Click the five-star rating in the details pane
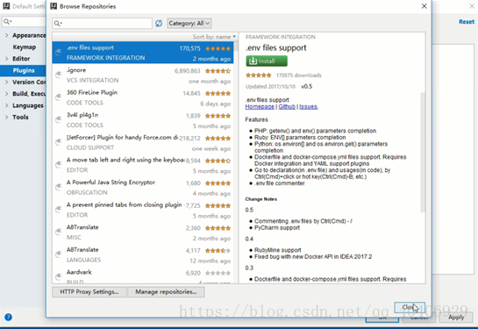Screen dimensions: 478x329 point(258,75)
